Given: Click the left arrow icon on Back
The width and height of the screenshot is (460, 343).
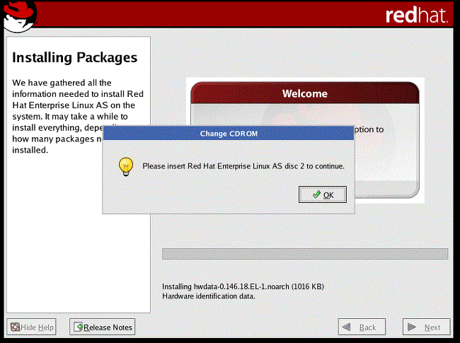Looking at the screenshot, I should (x=347, y=327).
